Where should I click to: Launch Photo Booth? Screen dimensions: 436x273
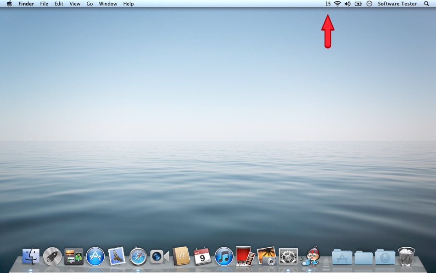pos(245,256)
